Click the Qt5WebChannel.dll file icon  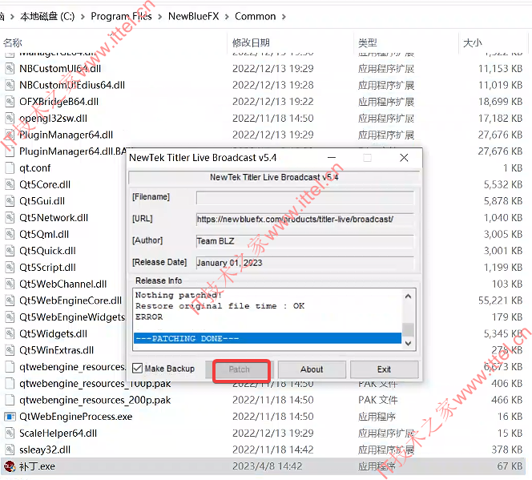10,284
